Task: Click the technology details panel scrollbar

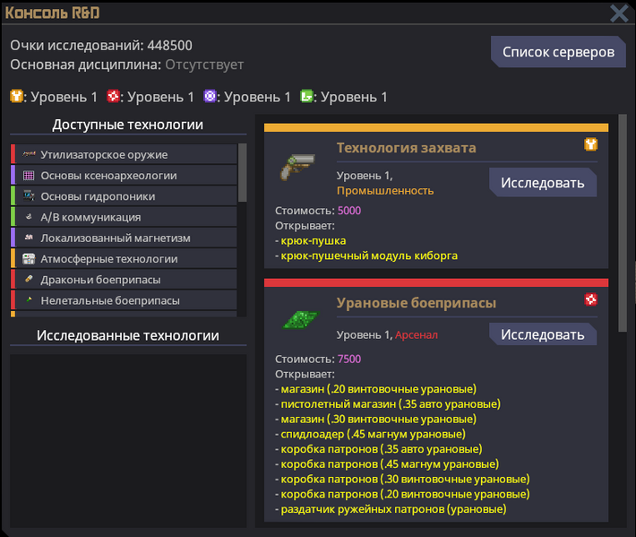Action: (x=623, y=224)
